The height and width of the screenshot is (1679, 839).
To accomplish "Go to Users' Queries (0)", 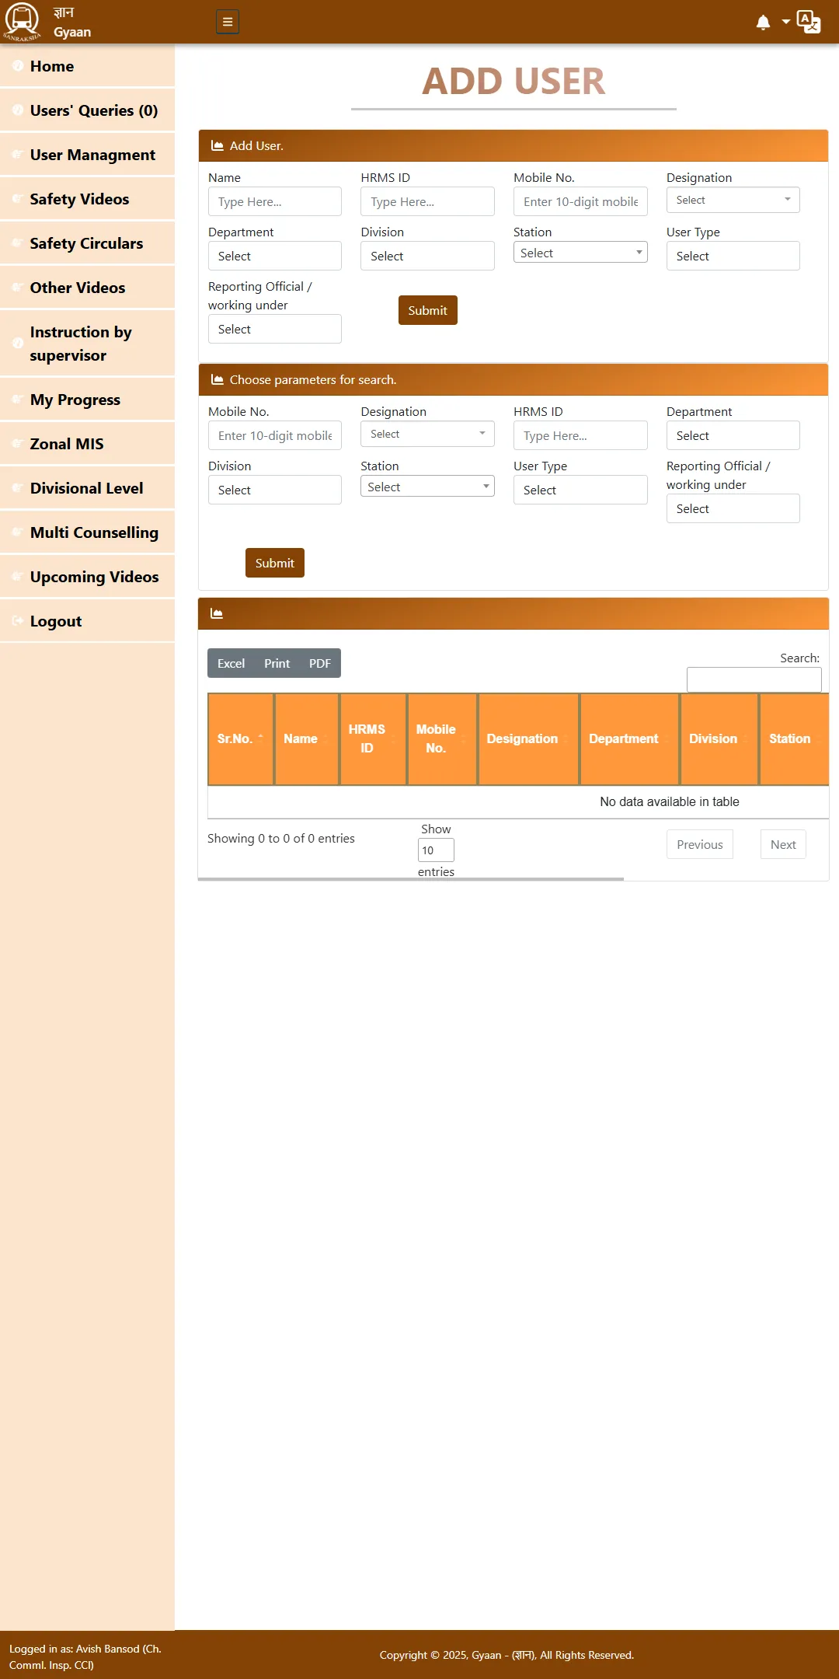I will tap(87, 110).
